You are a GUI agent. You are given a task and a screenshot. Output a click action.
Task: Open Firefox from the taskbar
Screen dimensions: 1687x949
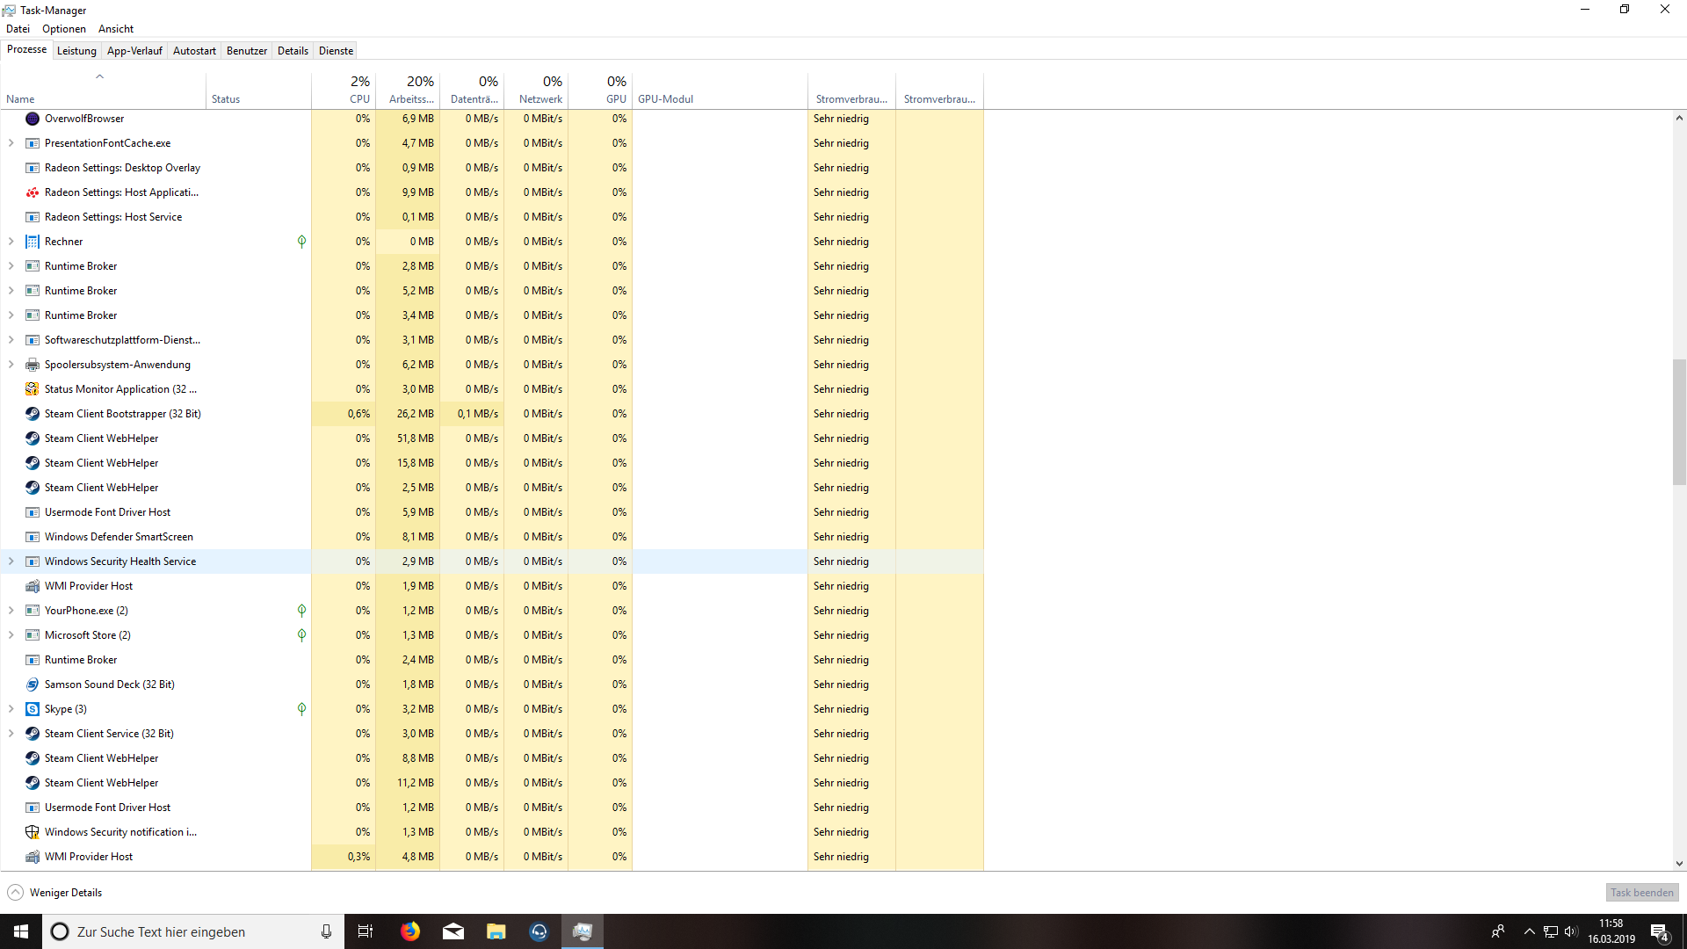point(410,931)
